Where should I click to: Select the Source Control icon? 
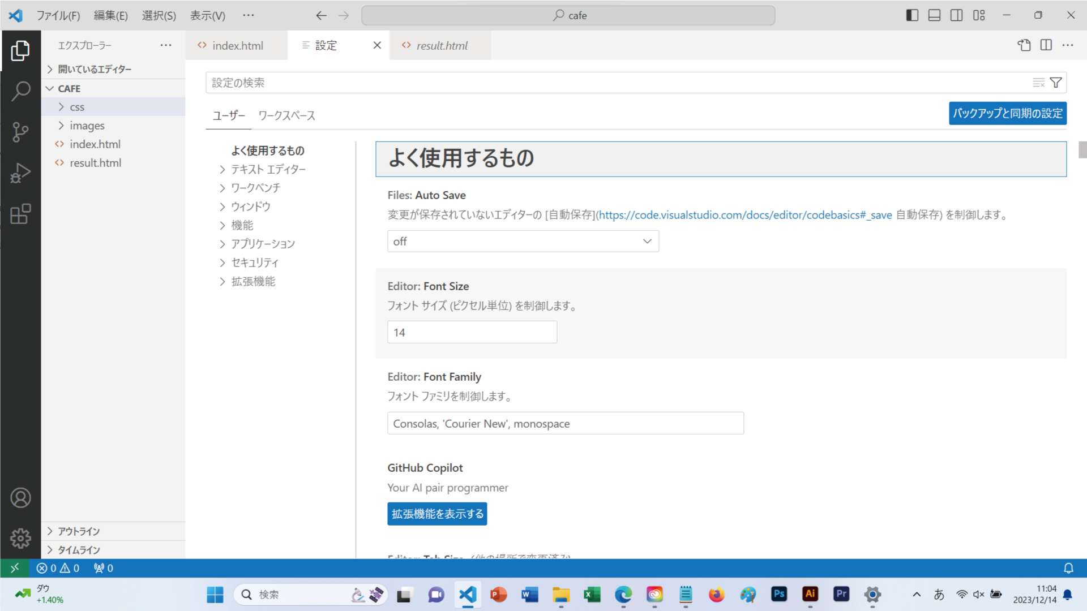click(x=21, y=132)
